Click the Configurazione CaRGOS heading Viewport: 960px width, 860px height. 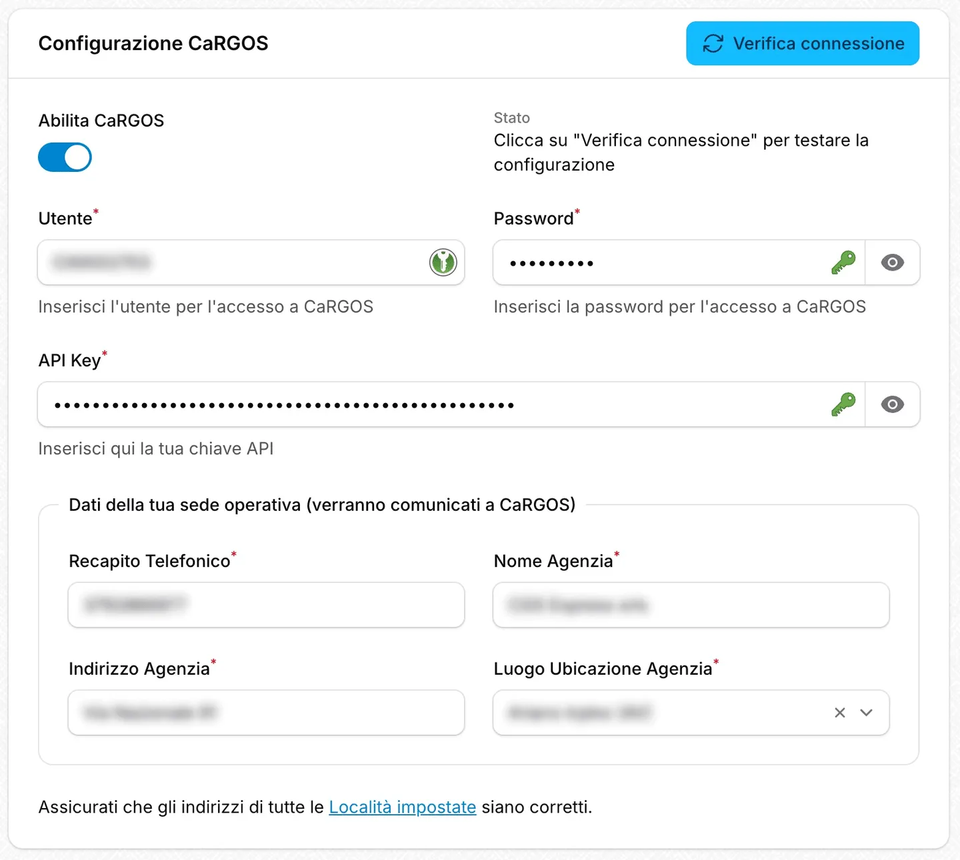click(153, 43)
